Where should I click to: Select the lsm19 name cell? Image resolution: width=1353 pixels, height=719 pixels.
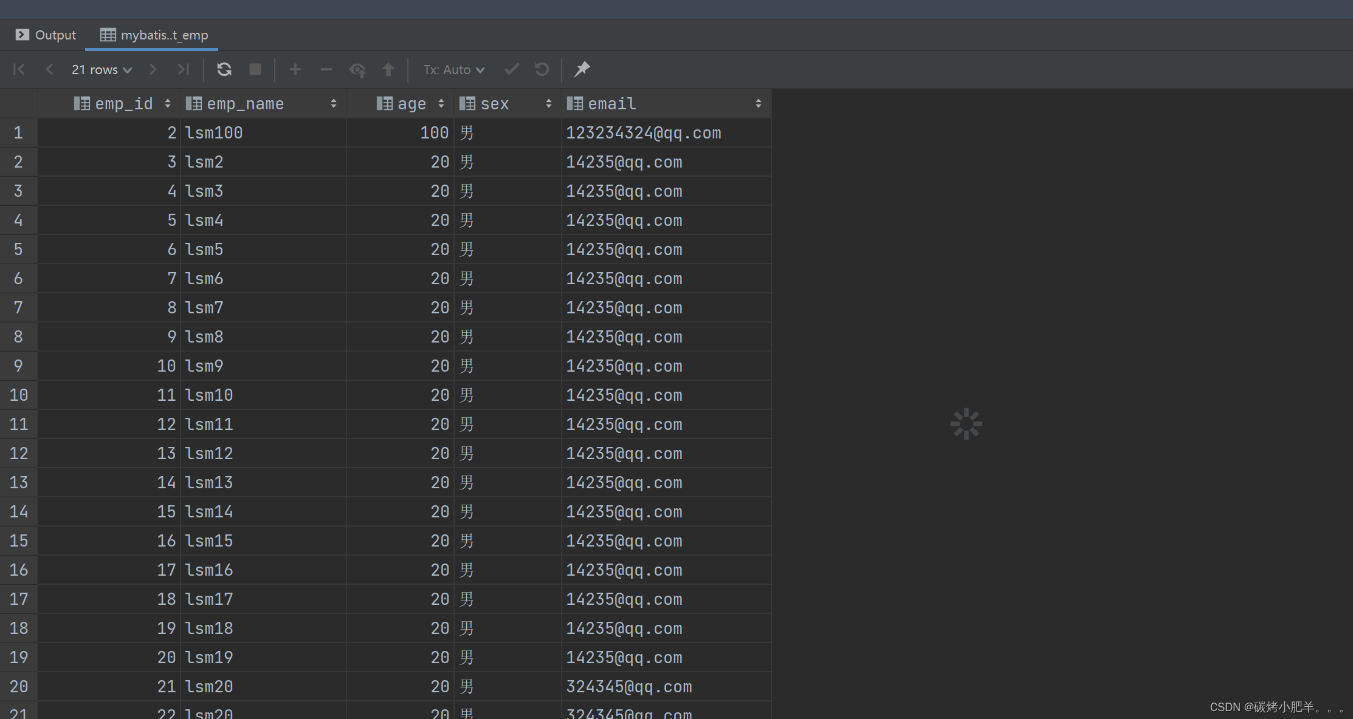(x=264, y=658)
